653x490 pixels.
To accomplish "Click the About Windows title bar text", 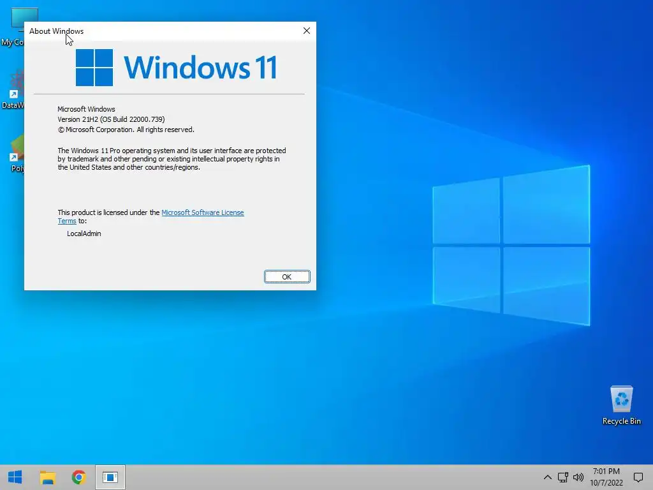I will 56,31.
